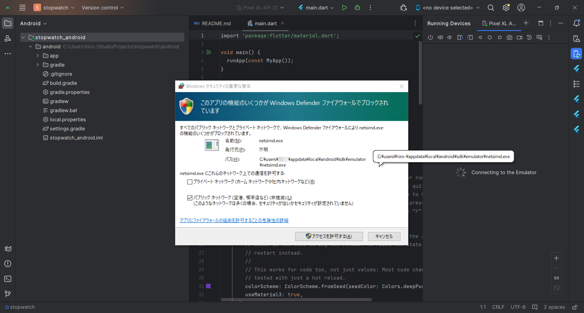The height and width of the screenshot is (313, 584).
Task: Open the Version control menu
Action: tap(103, 8)
